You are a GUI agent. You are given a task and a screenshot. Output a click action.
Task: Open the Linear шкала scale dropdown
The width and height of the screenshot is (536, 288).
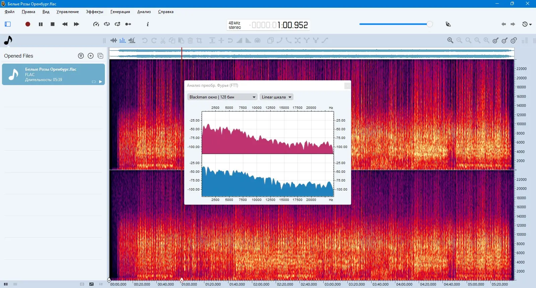point(276,97)
